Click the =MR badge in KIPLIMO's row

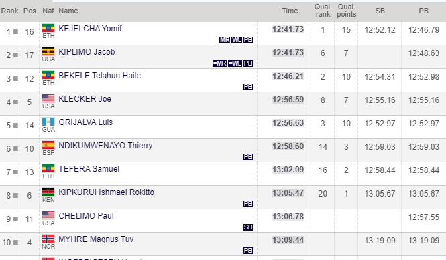pos(219,63)
